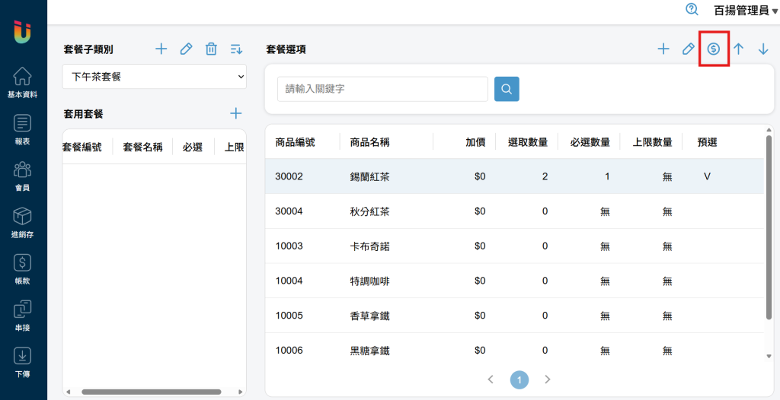Expand the 百揚管理員 user menu
Screen dimensions: 780x400
click(740, 10)
